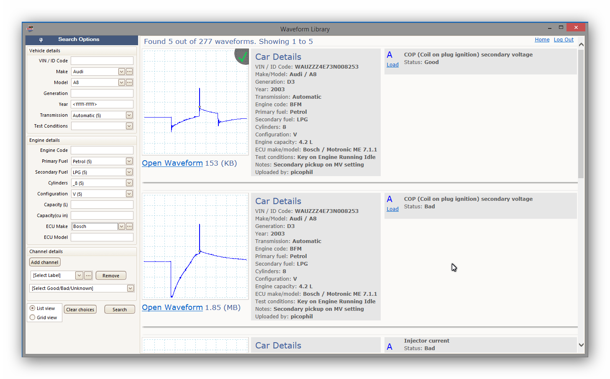
Task: Open the ECU Make ellipsis browse button
Action: click(129, 226)
